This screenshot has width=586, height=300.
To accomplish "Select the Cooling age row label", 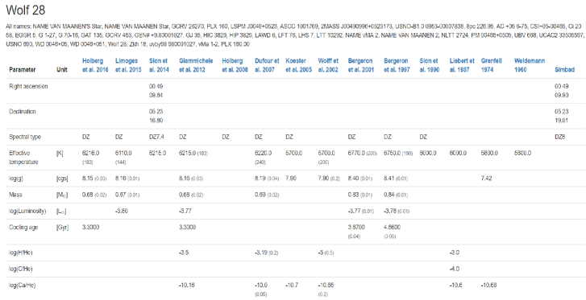I will [23, 228].
